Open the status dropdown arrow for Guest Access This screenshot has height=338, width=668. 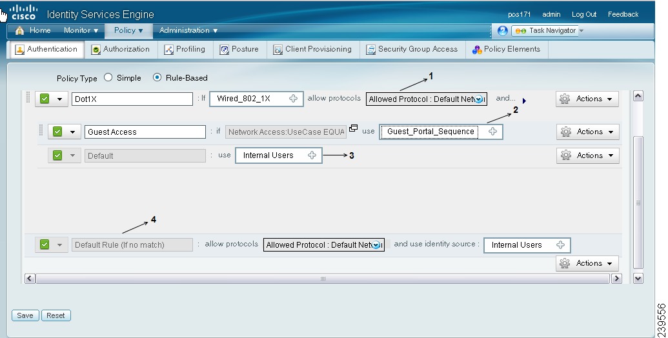72,132
